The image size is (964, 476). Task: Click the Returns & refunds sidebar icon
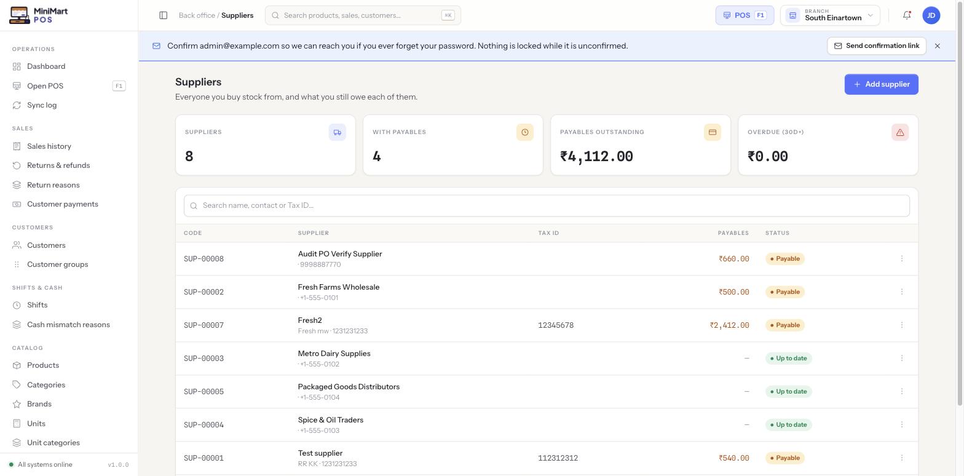click(x=17, y=165)
